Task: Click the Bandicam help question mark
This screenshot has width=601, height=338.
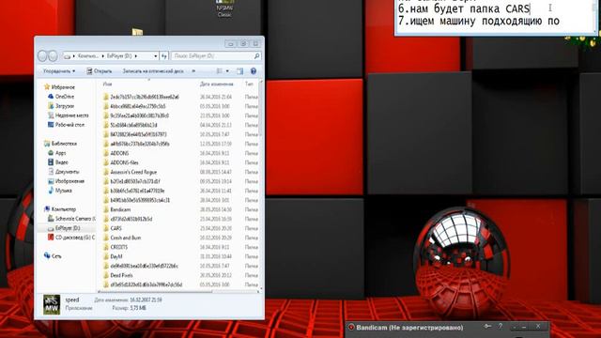Action: coord(501,326)
